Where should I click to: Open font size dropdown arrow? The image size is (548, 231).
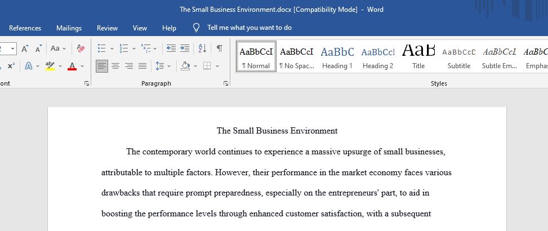click(13, 48)
